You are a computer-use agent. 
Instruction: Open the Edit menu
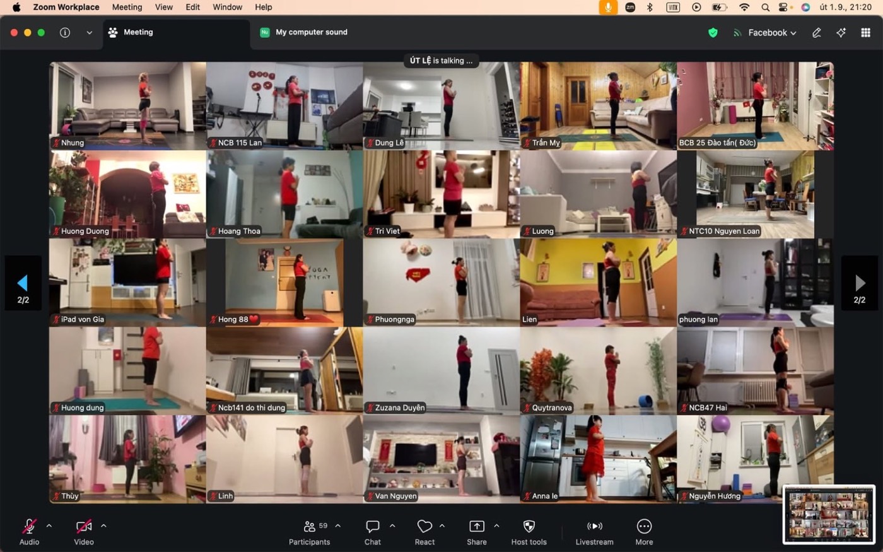[x=193, y=7]
